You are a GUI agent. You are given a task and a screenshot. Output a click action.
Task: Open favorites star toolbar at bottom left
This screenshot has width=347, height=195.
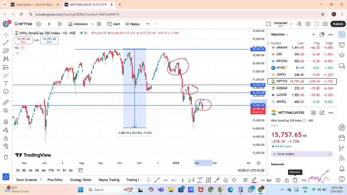coord(6,177)
